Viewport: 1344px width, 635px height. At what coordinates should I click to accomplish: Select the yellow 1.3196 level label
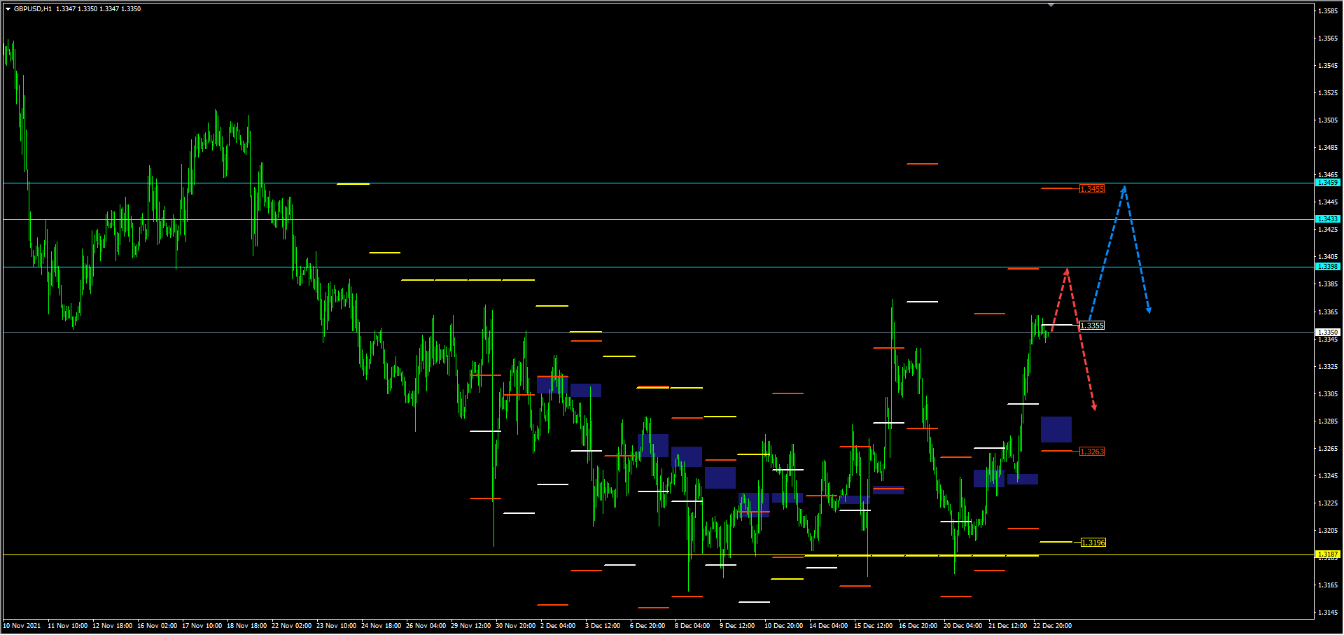coord(1093,543)
